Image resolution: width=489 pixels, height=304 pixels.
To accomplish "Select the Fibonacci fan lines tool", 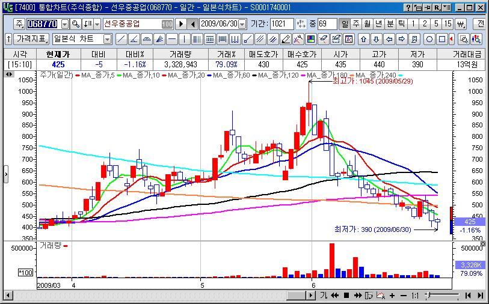I will click(159, 39).
